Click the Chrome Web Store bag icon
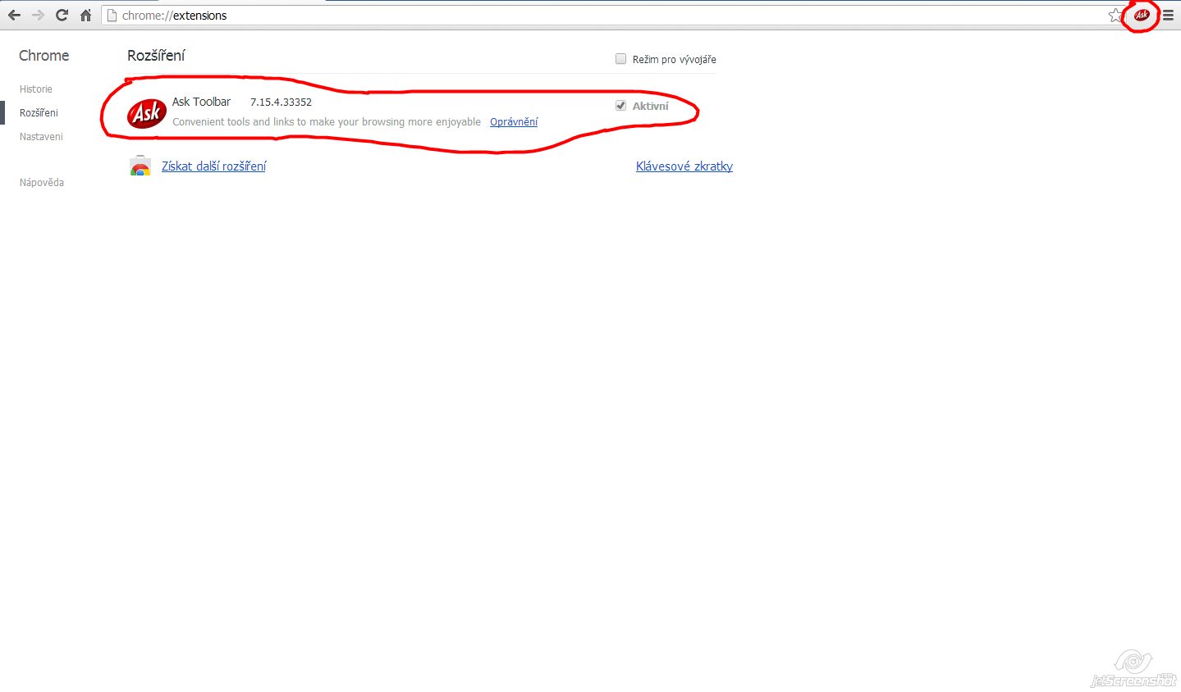This screenshot has width=1181, height=692. point(140,166)
